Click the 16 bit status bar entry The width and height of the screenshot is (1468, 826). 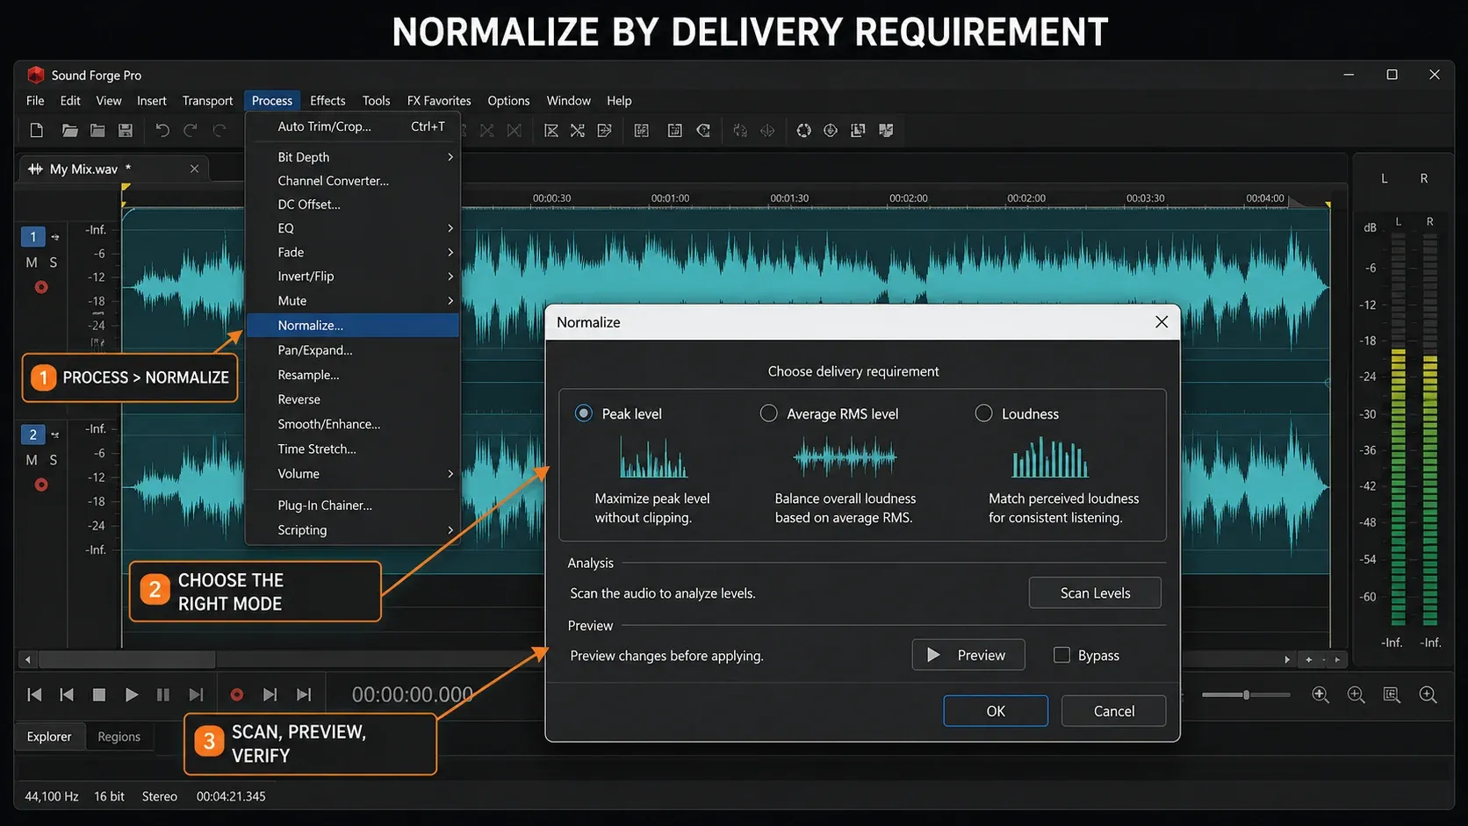[109, 796]
